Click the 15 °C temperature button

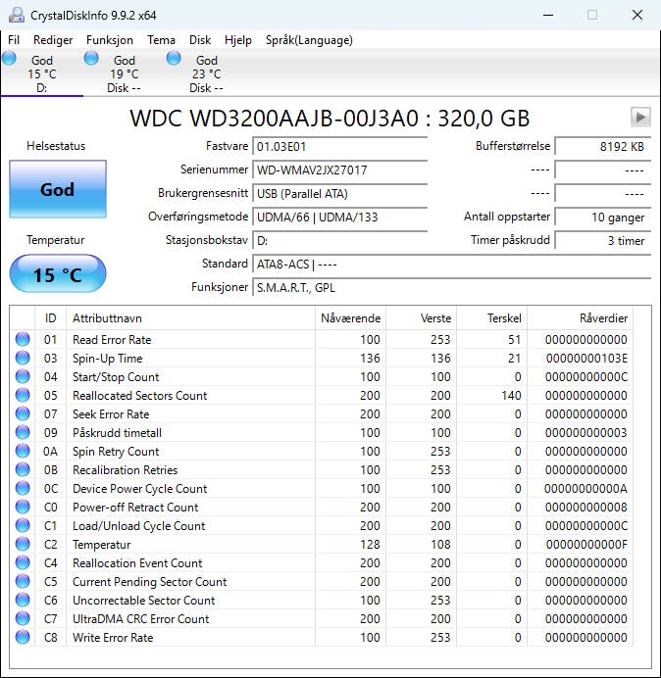[58, 273]
